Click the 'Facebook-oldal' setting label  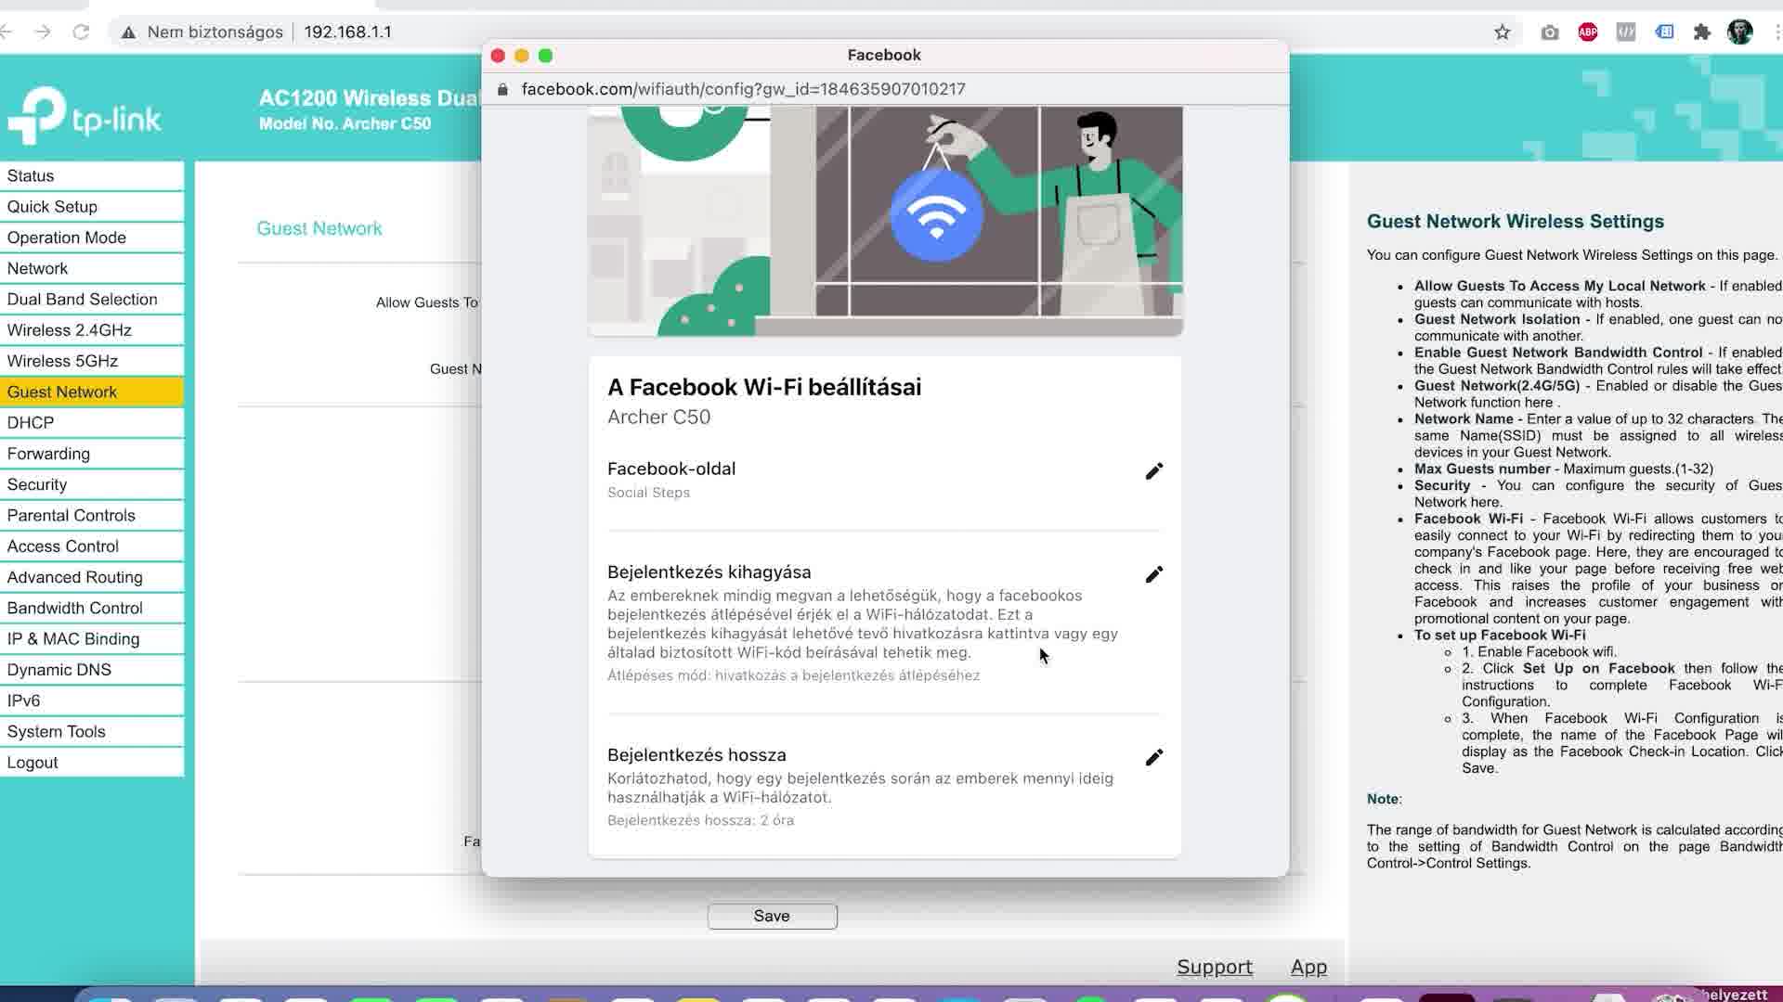coord(671,469)
